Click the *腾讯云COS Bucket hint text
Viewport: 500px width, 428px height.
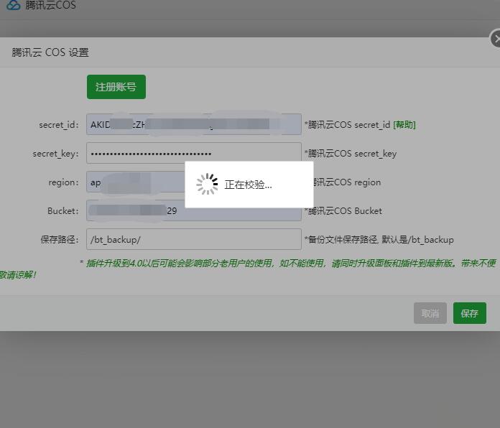pos(343,210)
